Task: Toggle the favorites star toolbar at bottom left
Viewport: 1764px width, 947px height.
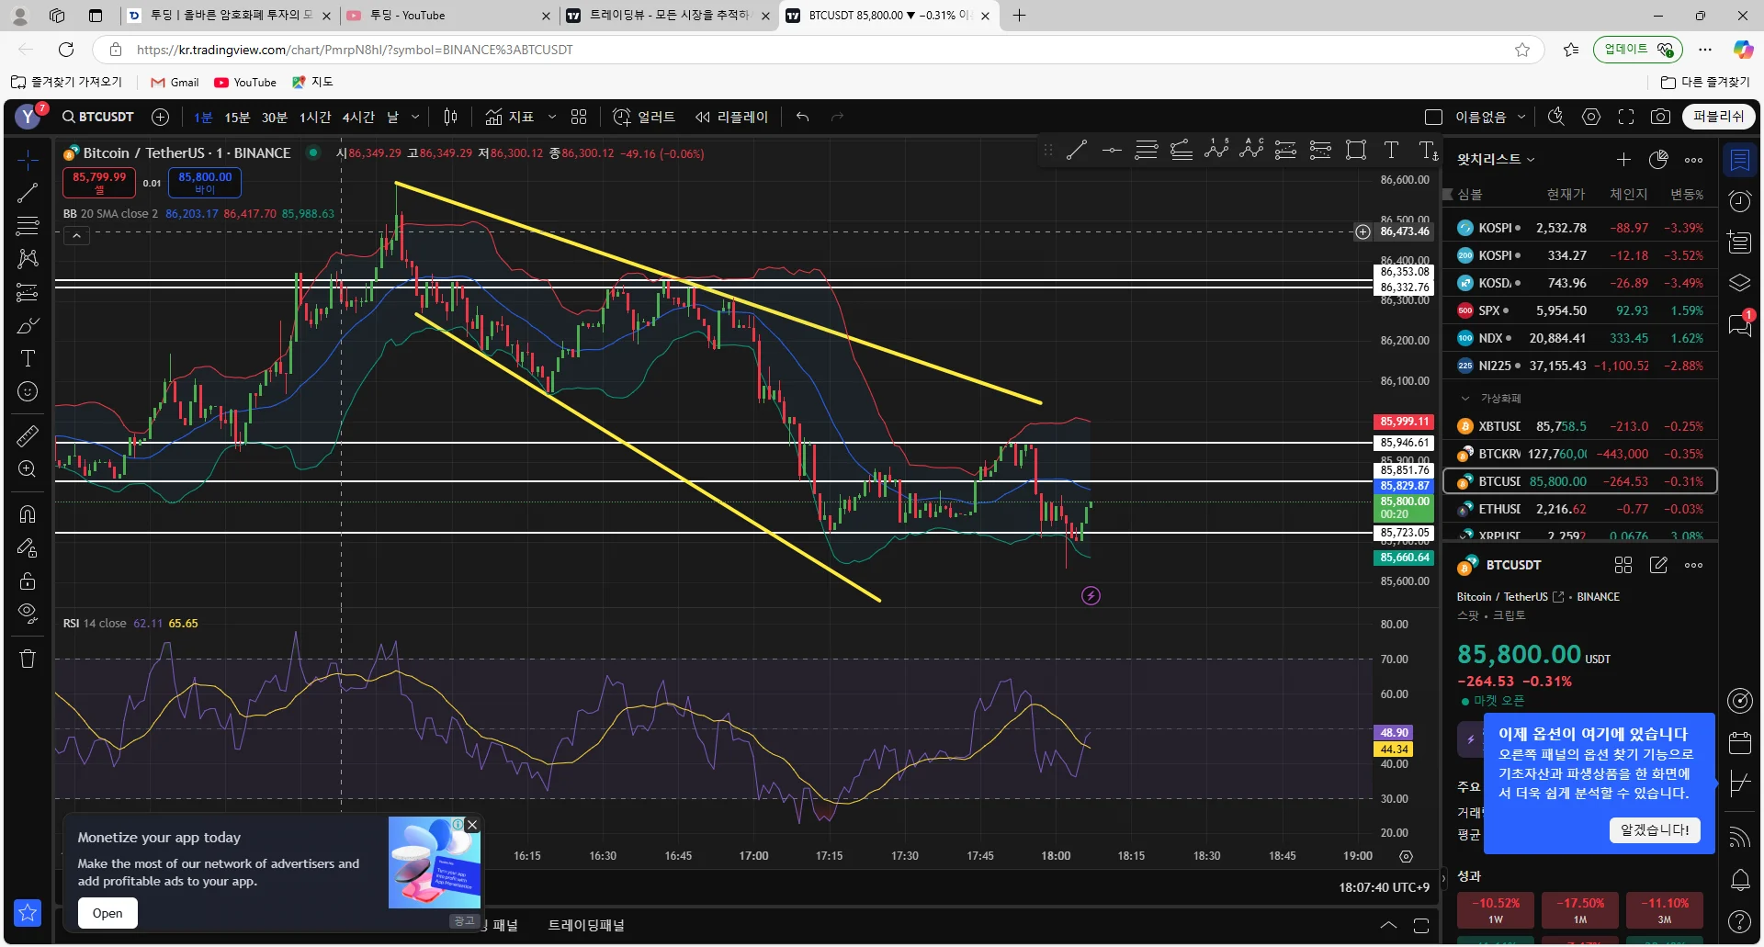Action: tap(28, 913)
